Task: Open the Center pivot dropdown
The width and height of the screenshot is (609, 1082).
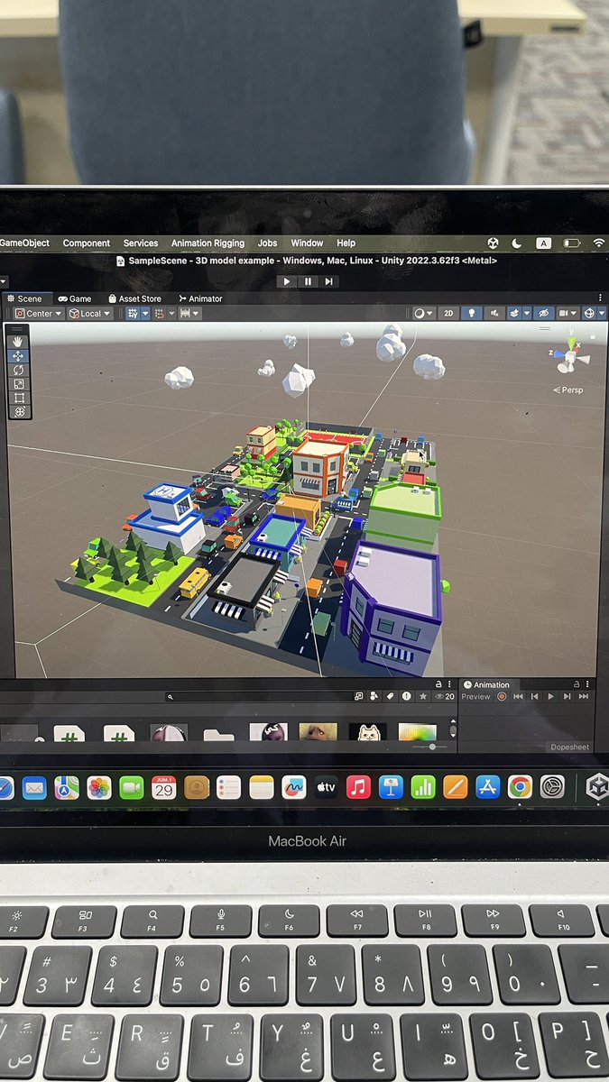Action: 39,313
